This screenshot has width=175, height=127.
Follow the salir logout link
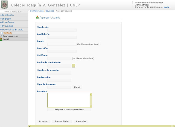click(x=167, y=7)
